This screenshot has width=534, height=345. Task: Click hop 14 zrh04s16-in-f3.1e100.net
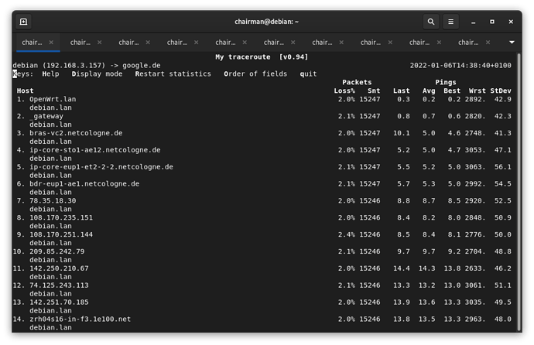click(80, 319)
